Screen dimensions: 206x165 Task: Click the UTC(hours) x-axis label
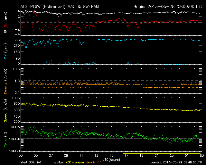[111, 159]
